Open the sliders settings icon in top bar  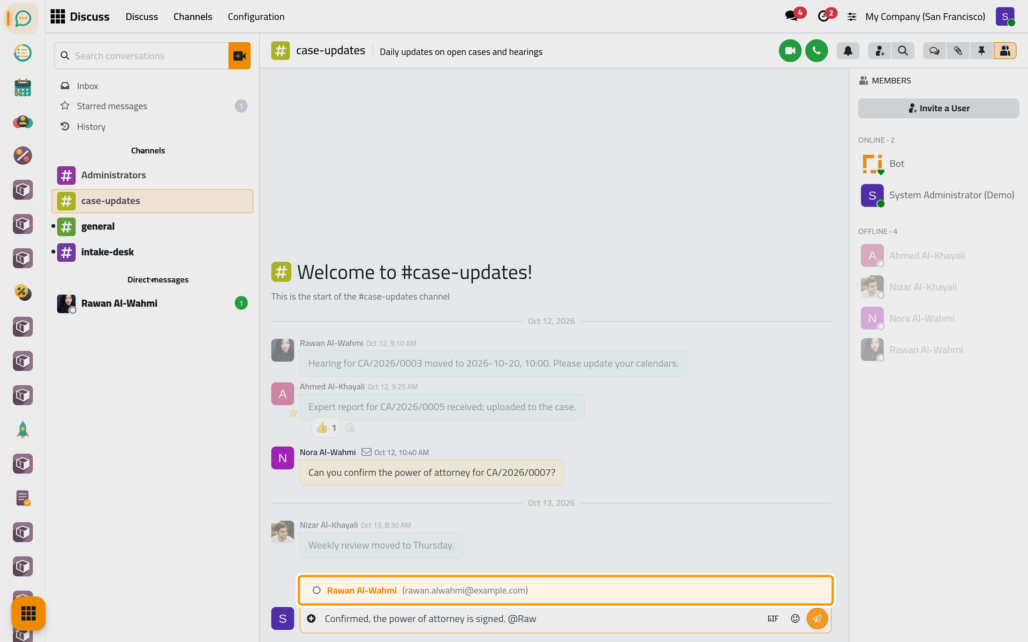[852, 17]
